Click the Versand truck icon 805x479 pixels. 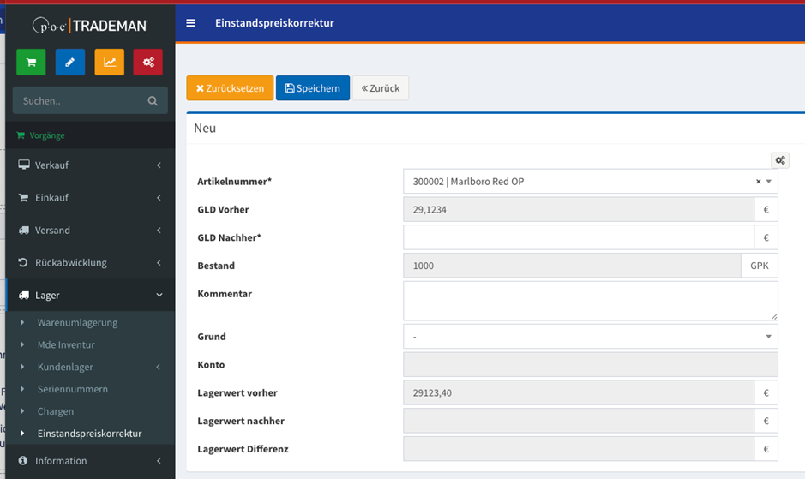tap(24, 230)
